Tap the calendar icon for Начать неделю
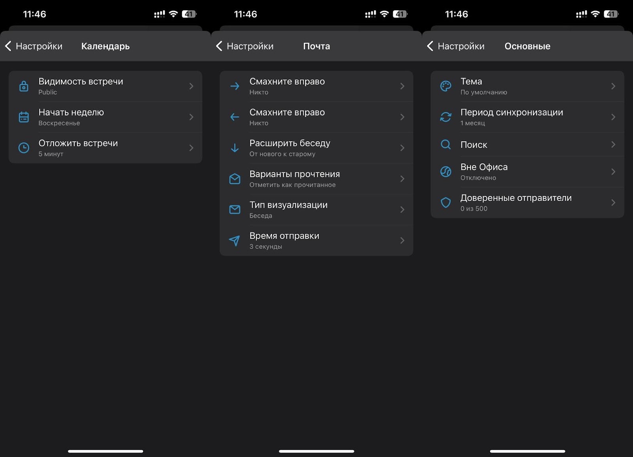 tap(24, 117)
